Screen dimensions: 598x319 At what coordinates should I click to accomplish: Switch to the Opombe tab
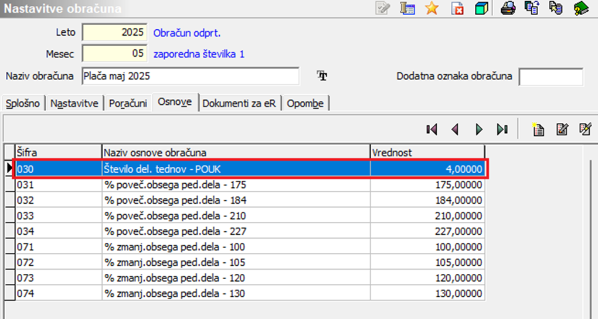click(x=305, y=104)
